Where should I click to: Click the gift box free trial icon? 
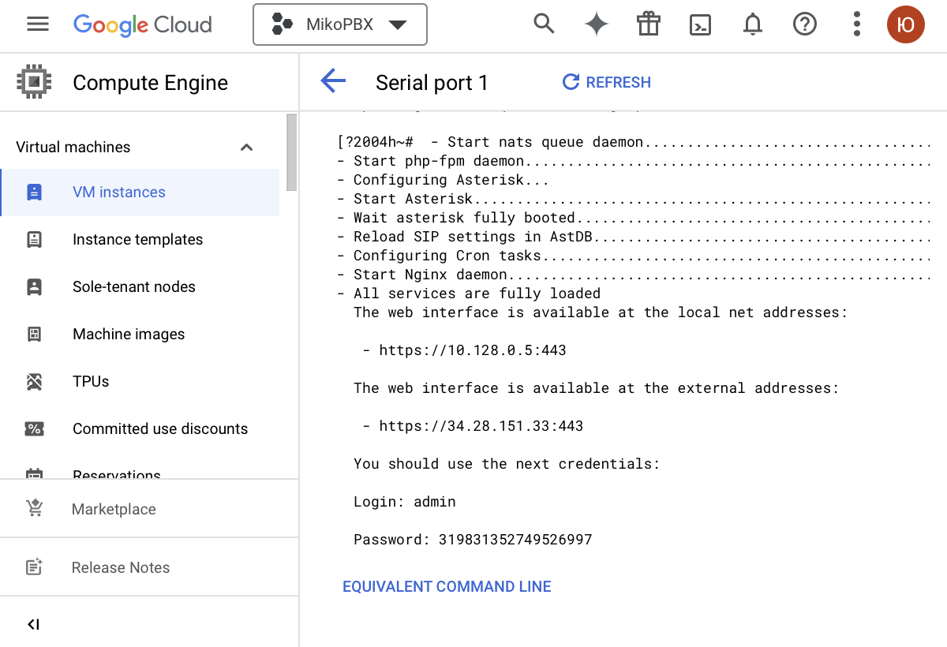coord(648,24)
